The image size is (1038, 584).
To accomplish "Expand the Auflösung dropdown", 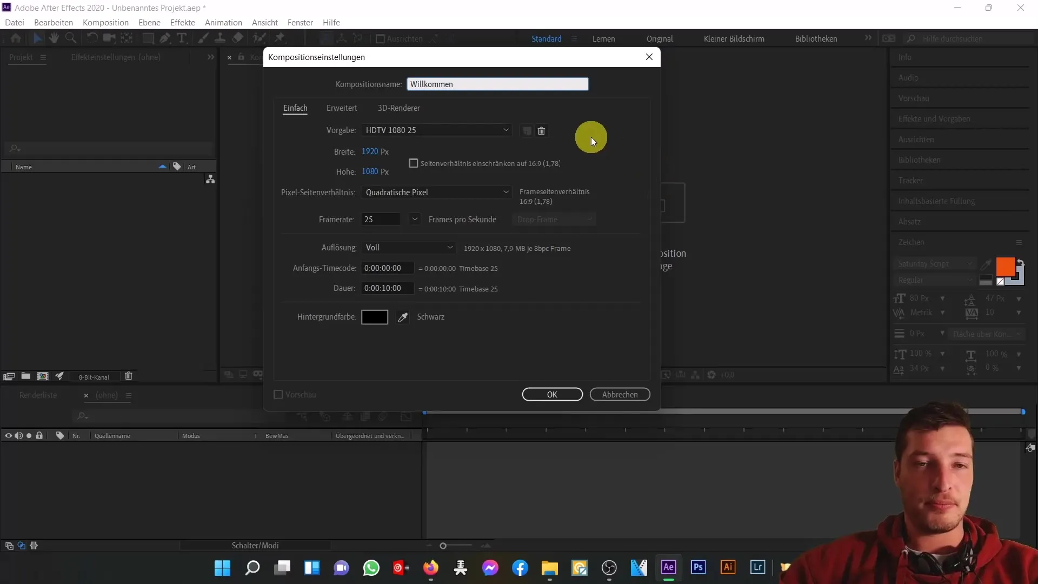I will (409, 247).
